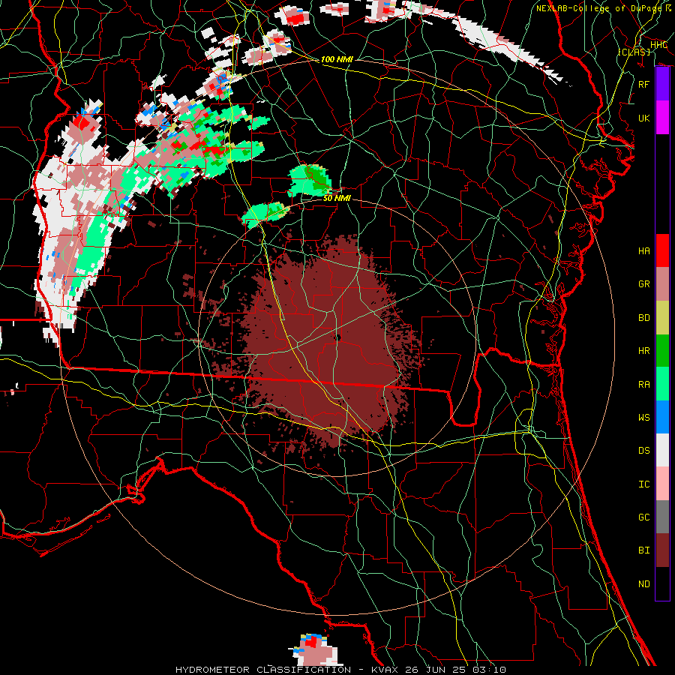Click the "[CLAS]" units label

tap(634, 52)
